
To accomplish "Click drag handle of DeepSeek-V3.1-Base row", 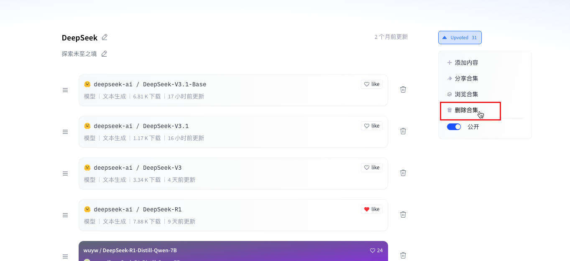I will pyautogui.click(x=65, y=90).
